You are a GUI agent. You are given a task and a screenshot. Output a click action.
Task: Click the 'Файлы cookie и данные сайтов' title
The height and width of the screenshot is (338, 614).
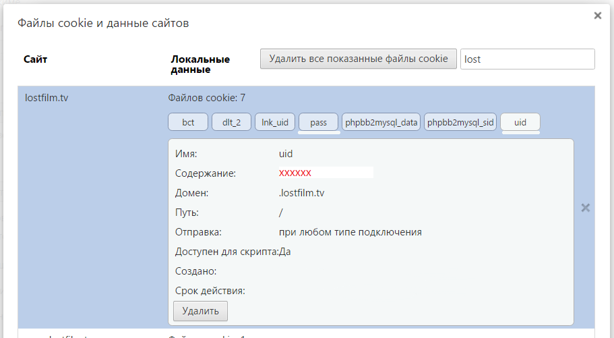(x=103, y=23)
